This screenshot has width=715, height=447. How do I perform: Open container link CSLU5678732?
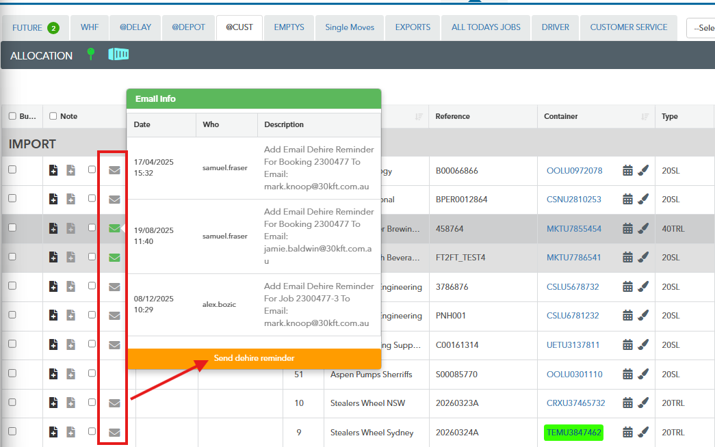pos(573,287)
